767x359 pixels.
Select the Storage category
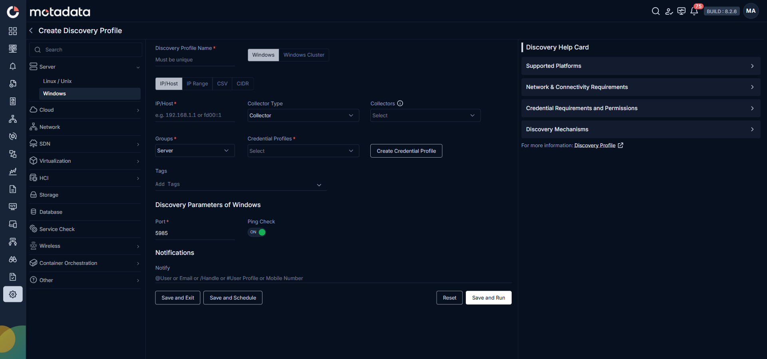[x=85, y=195]
